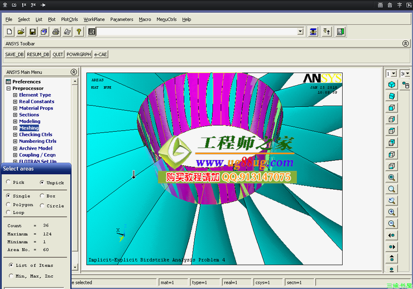413x289 pixels.
Task: Click the Box Zoom magnifier icon
Action: click(392, 189)
